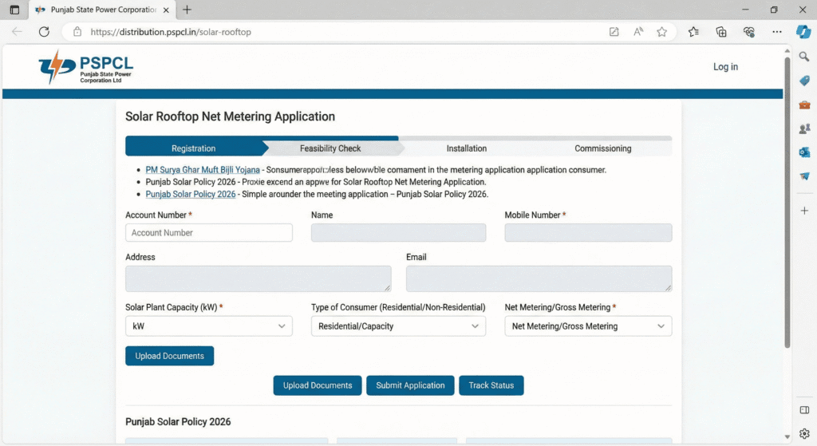Click the Track Status button
817x446 pixels.
(x=491, y=385)
